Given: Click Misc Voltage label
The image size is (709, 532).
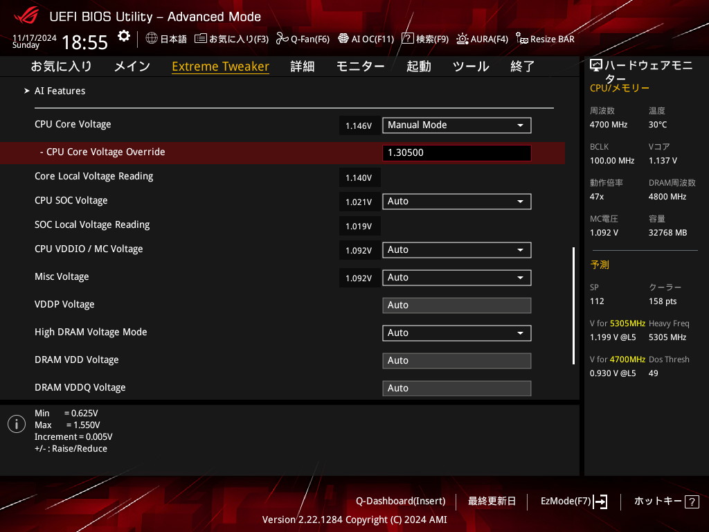Looking at the screenshot, I should pos(62,276).
